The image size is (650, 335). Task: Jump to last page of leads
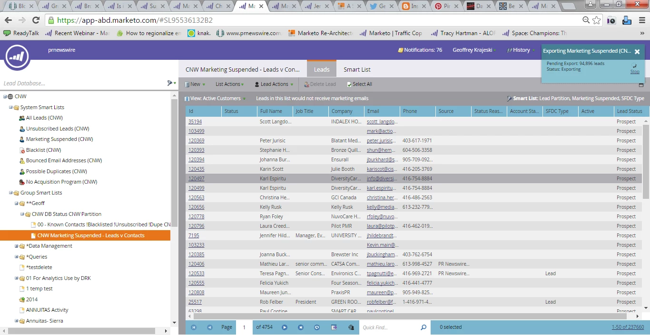point(301,327)
